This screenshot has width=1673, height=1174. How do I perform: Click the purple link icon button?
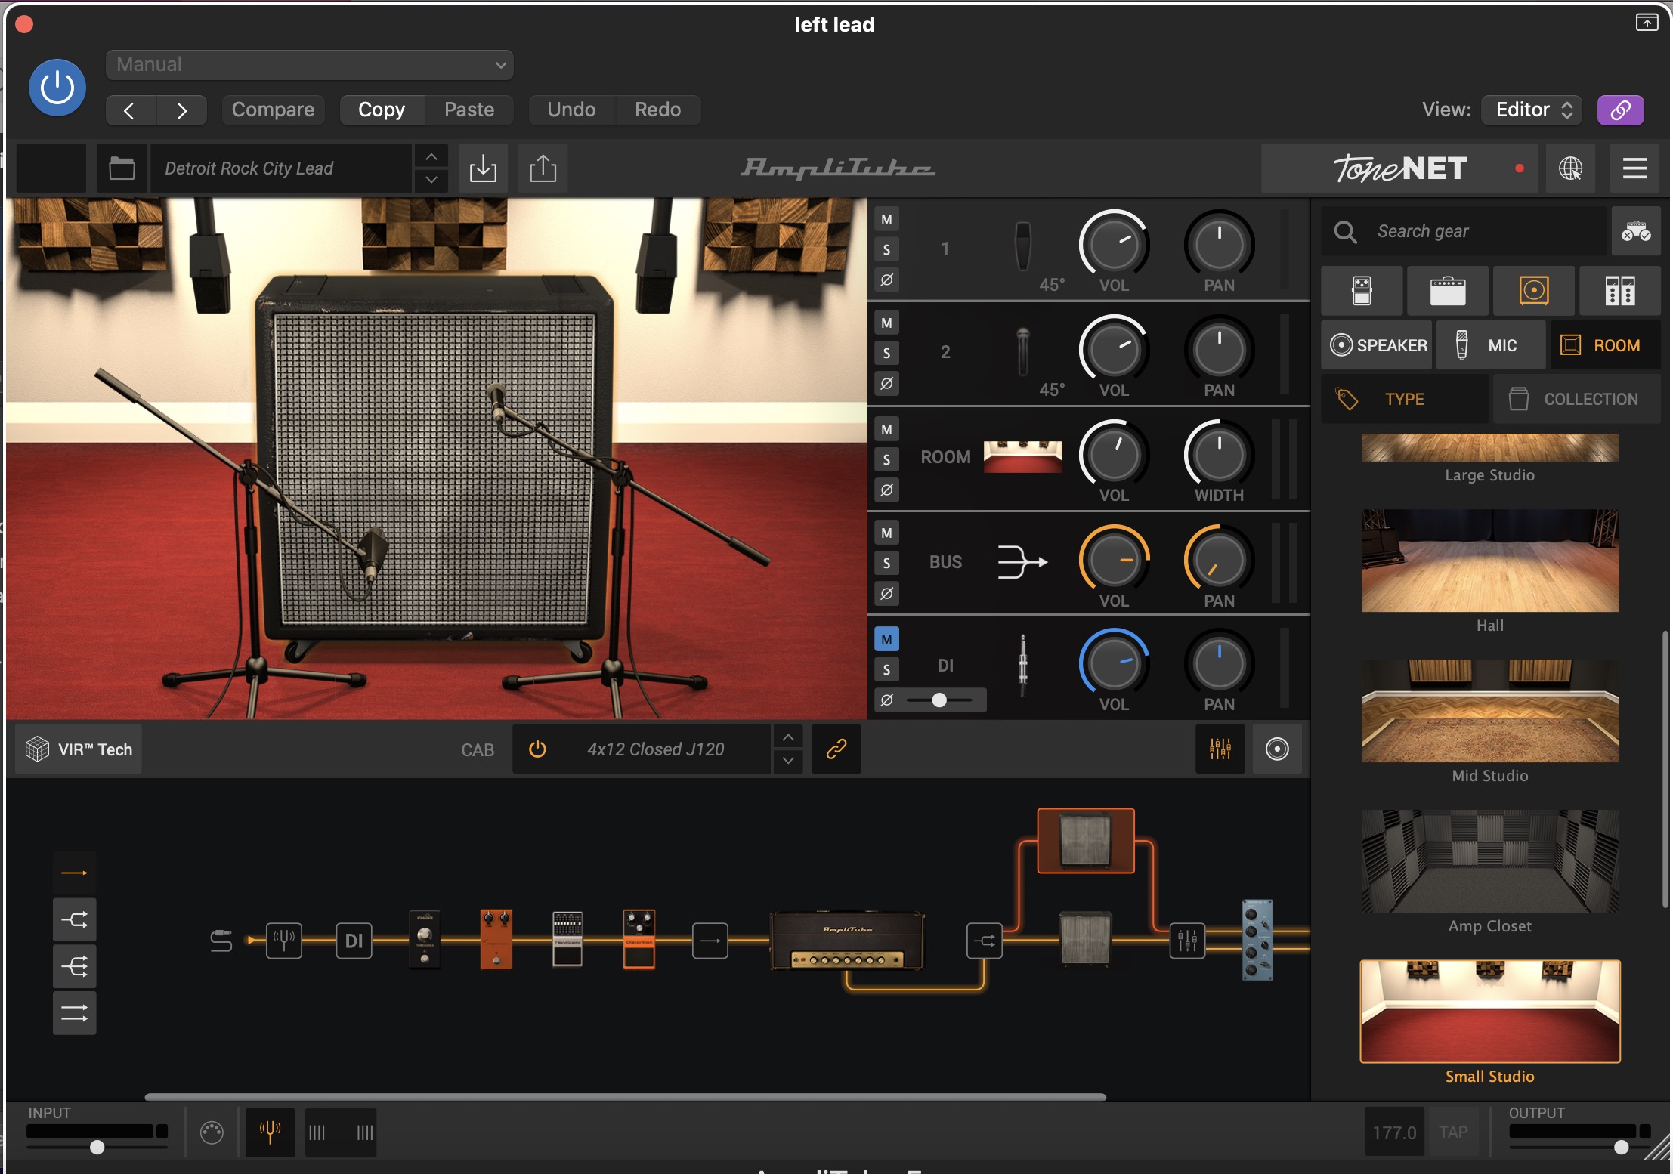1620,110
